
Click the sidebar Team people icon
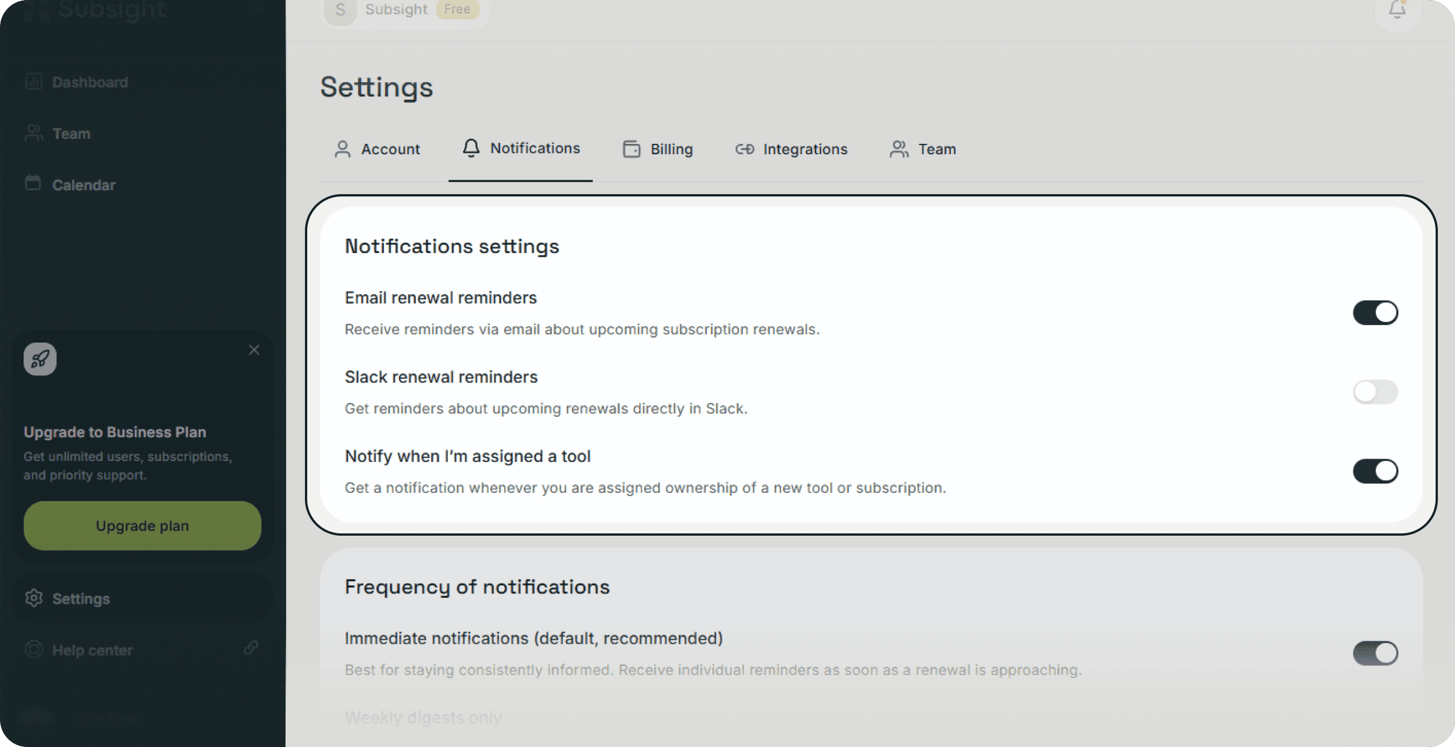click(x=34, y=133)
